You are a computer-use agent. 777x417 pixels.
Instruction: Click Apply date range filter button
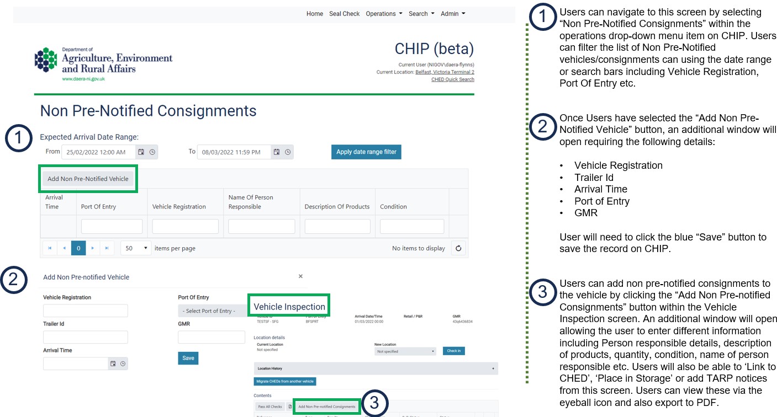click(x=366, y=152)
